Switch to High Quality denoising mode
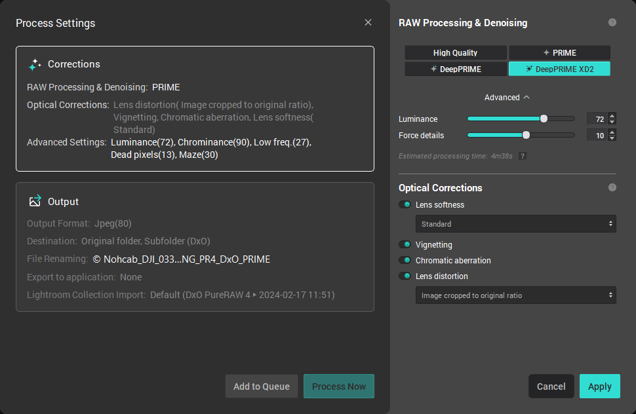This screenshot has width=636, height=414. click(455, 52)
